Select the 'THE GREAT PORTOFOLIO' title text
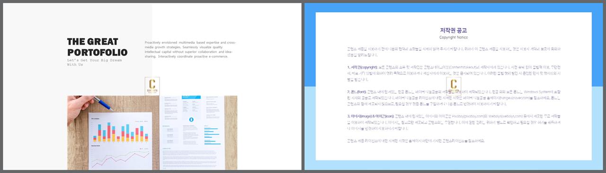The height and width of the screenshot is (173, 606). coord(97,47)
